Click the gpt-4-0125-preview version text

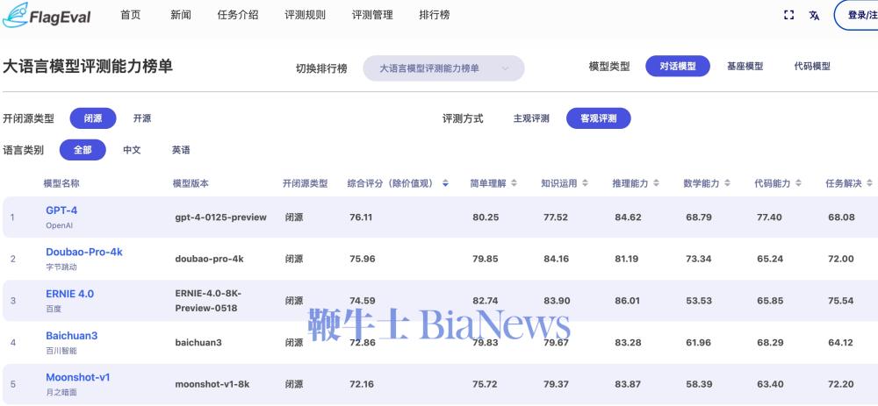220,217
